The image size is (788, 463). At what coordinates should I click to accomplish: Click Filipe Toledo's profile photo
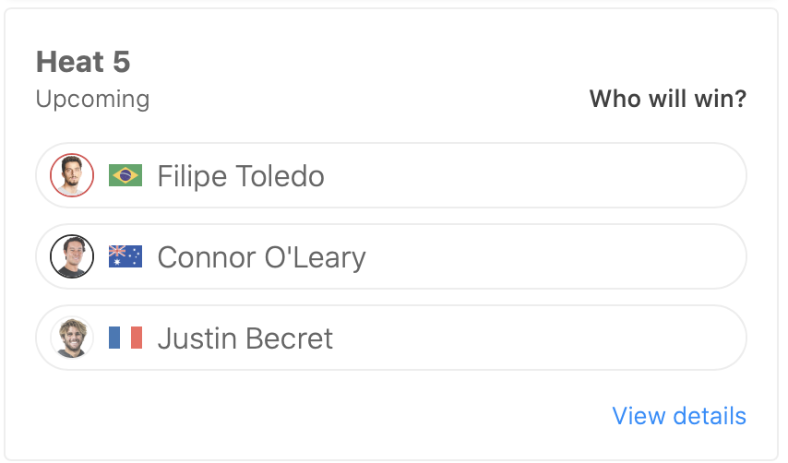[x=72, y=175]
